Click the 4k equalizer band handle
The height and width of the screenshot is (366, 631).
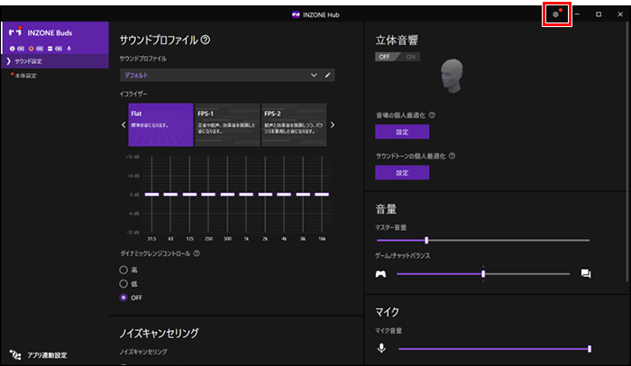click(x=284, y=195)
